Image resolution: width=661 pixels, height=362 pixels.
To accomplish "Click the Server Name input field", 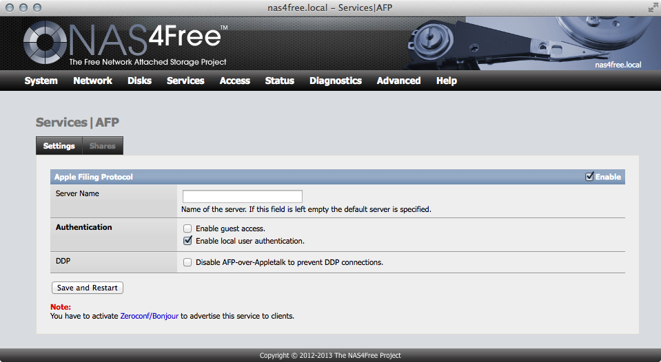I will 243,196.
